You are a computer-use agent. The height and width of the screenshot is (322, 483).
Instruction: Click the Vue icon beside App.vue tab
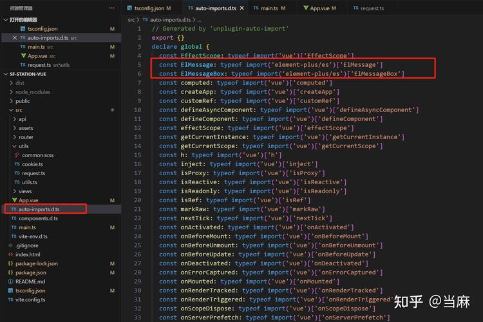305,8
